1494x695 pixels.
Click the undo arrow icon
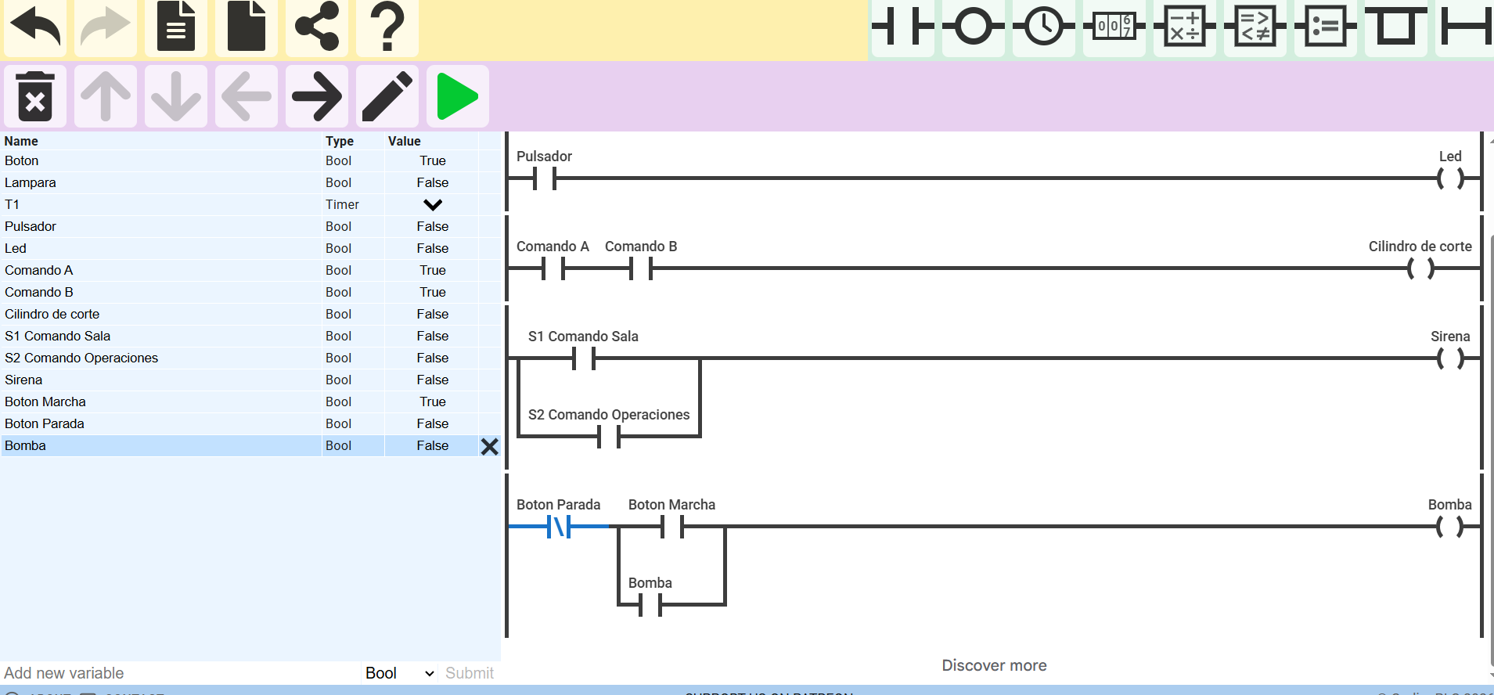click(35, 27)
